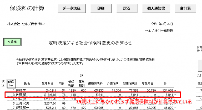The image size is (202, 110).
Task: Select the 氏名 column header
Action: (x=27, y=83)
